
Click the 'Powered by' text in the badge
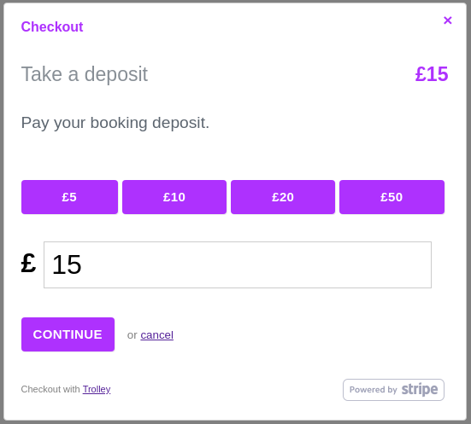click(x=373, y=390)
